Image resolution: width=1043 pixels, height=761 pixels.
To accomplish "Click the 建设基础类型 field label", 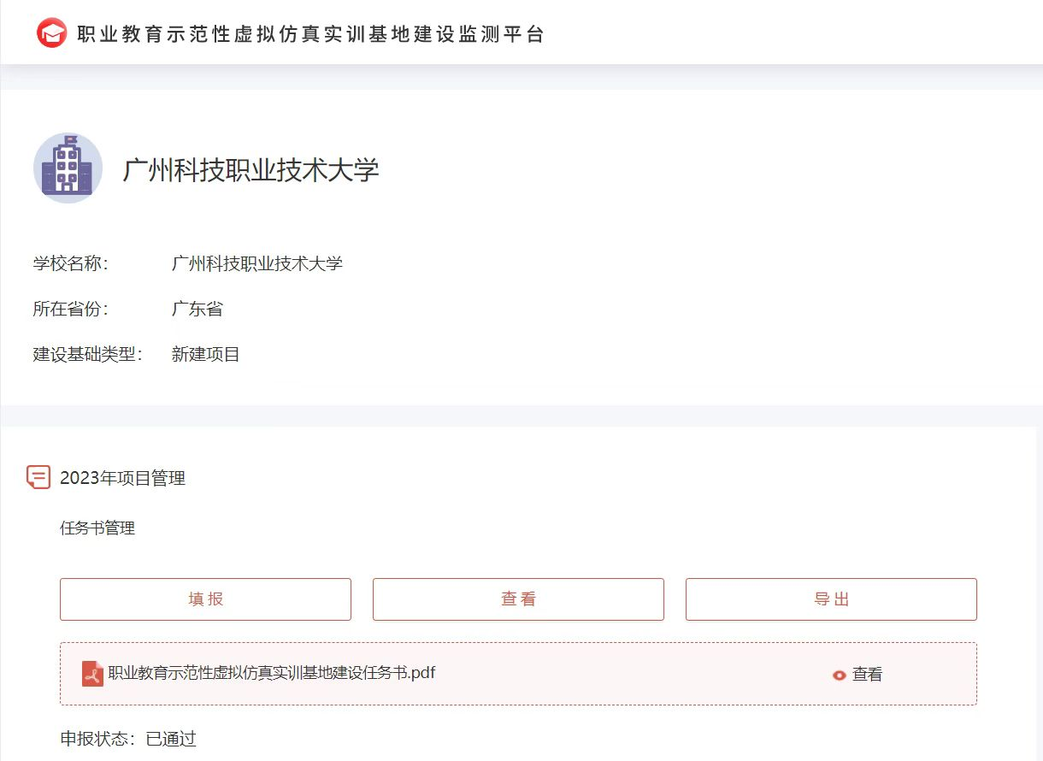I will point(87,354).
